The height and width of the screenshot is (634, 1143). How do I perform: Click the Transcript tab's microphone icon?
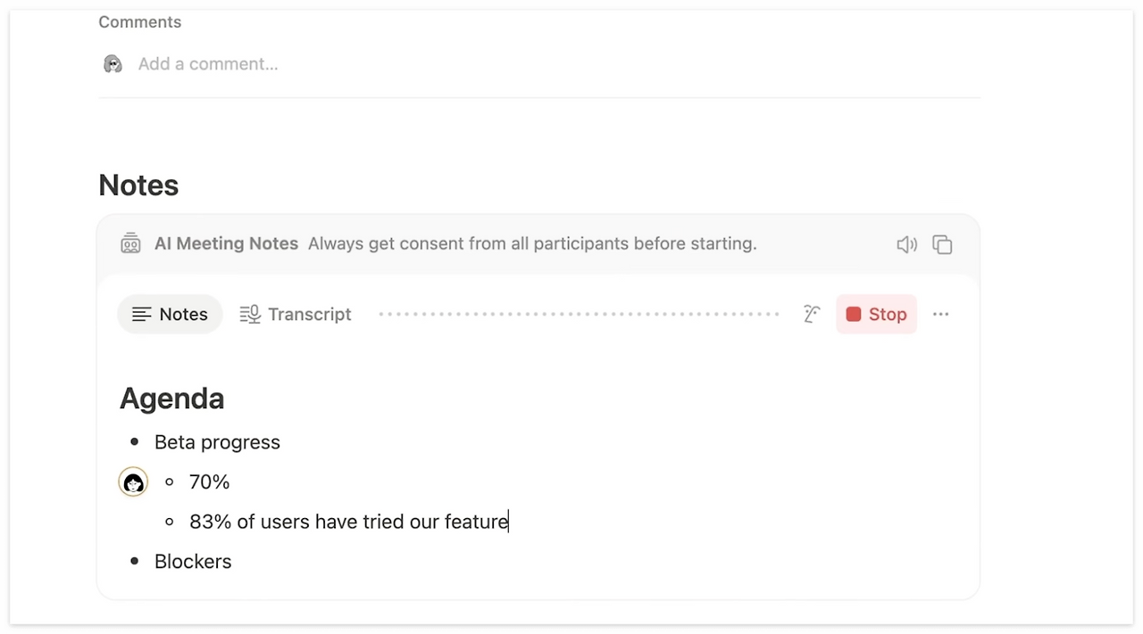[x=250, y=314]
